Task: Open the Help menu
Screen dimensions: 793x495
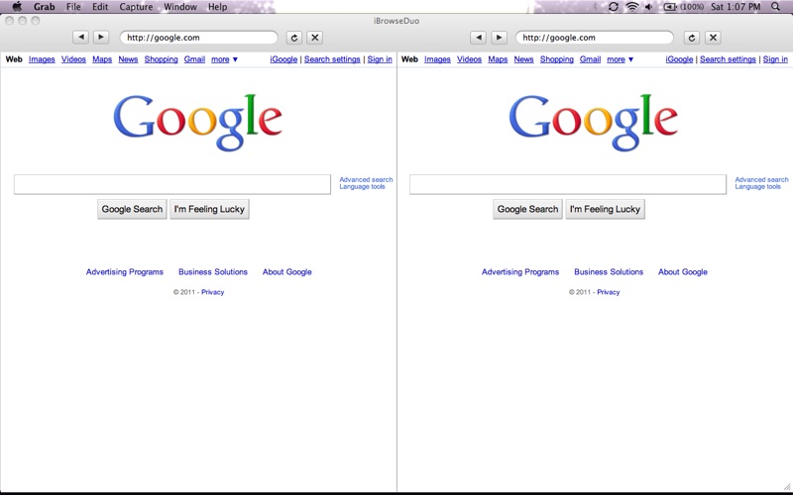Action: coord(217,7)
